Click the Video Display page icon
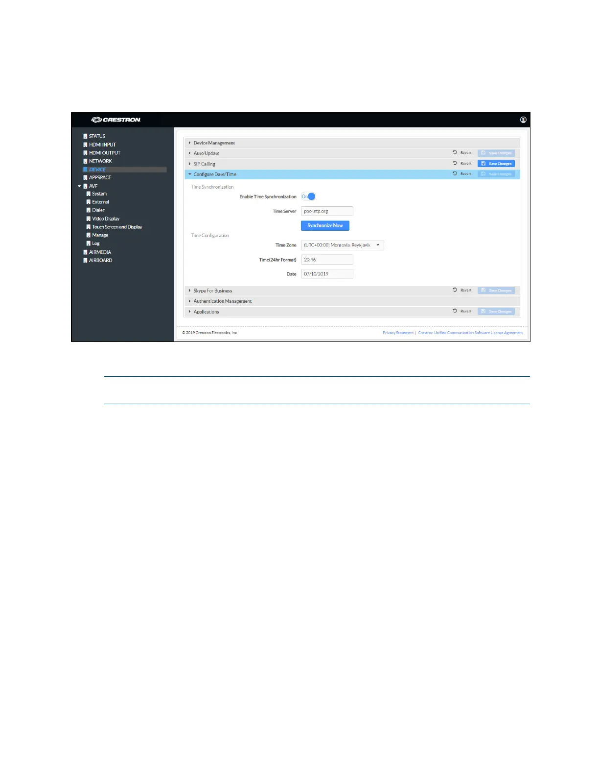The image size is (599, 776). (89, 218)
